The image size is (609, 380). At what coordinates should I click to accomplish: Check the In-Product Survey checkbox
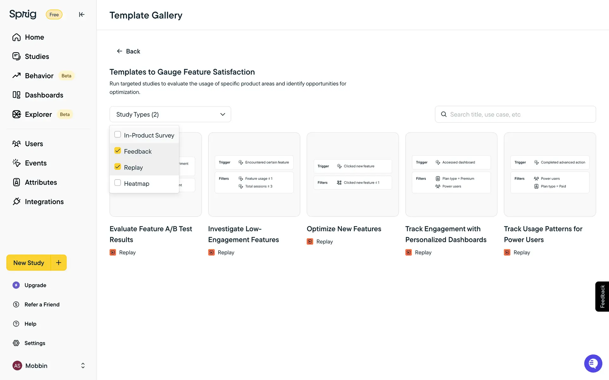(118, 135)
